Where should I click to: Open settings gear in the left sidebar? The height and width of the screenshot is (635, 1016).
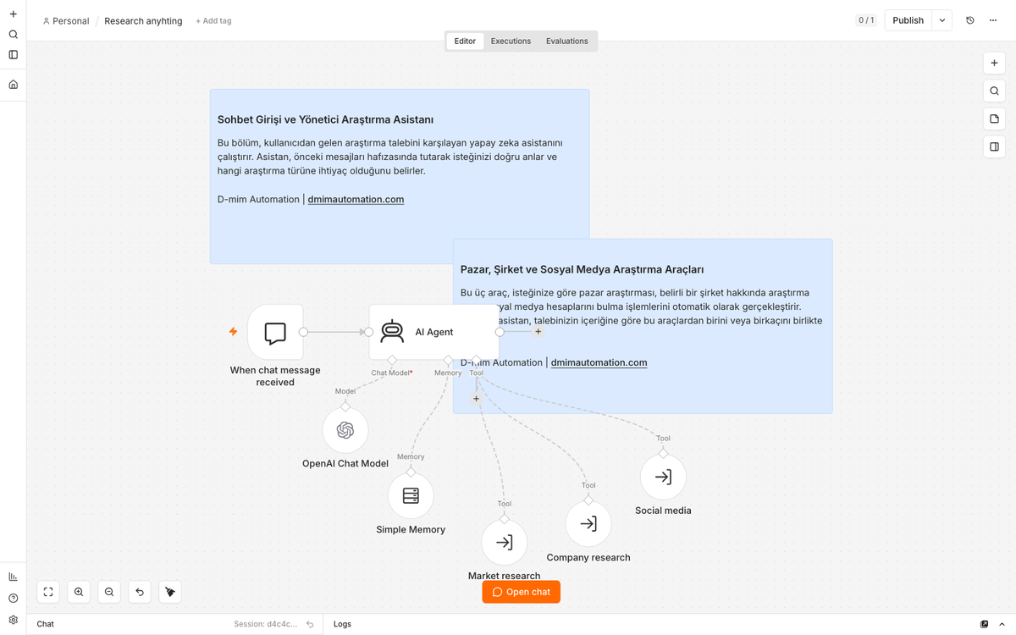pos(13,620)
